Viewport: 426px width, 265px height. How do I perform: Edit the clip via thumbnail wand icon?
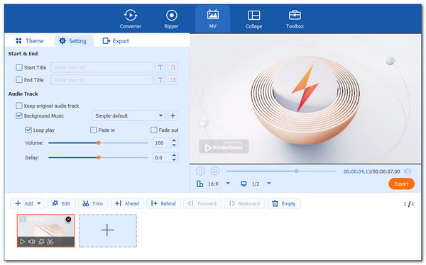pos(41,242)
